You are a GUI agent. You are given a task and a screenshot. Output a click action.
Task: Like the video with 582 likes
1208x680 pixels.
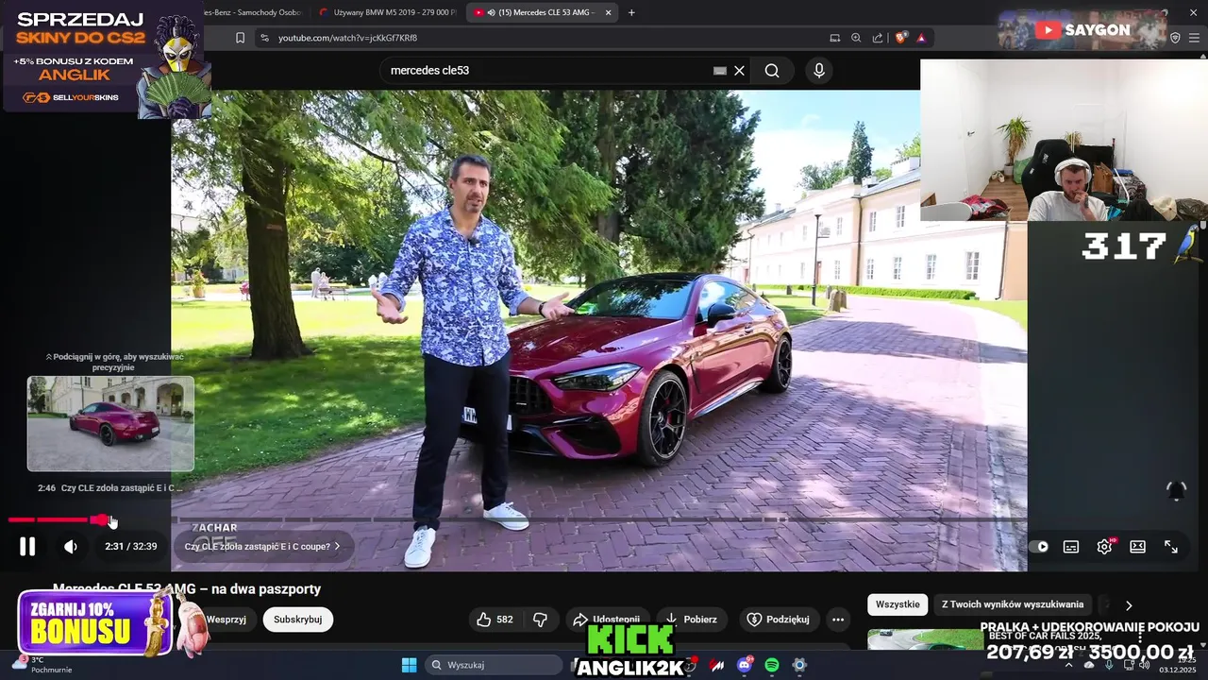(495, 620)
